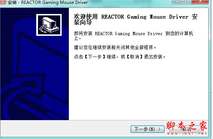Click the computer setup wizard image
Screen dimensions: 213x139
tap(49, 25)
